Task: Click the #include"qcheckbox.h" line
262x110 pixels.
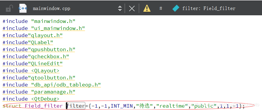Action: point(36,56)
